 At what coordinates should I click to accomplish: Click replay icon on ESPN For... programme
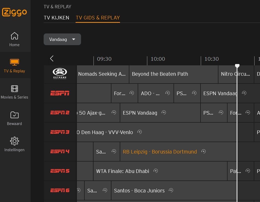tap(132, 93)
